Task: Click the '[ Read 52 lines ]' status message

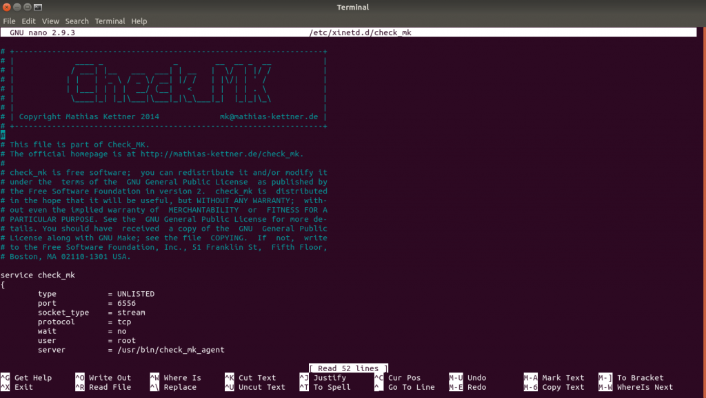Action: (348, 368)
